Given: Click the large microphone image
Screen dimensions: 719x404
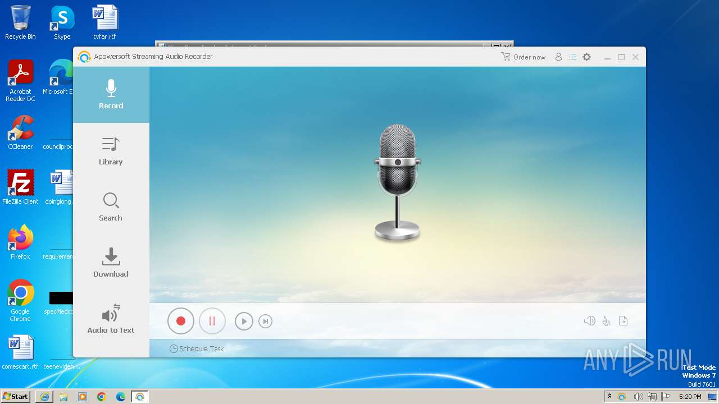Looking at the screenshot, I should pos(398,183).
